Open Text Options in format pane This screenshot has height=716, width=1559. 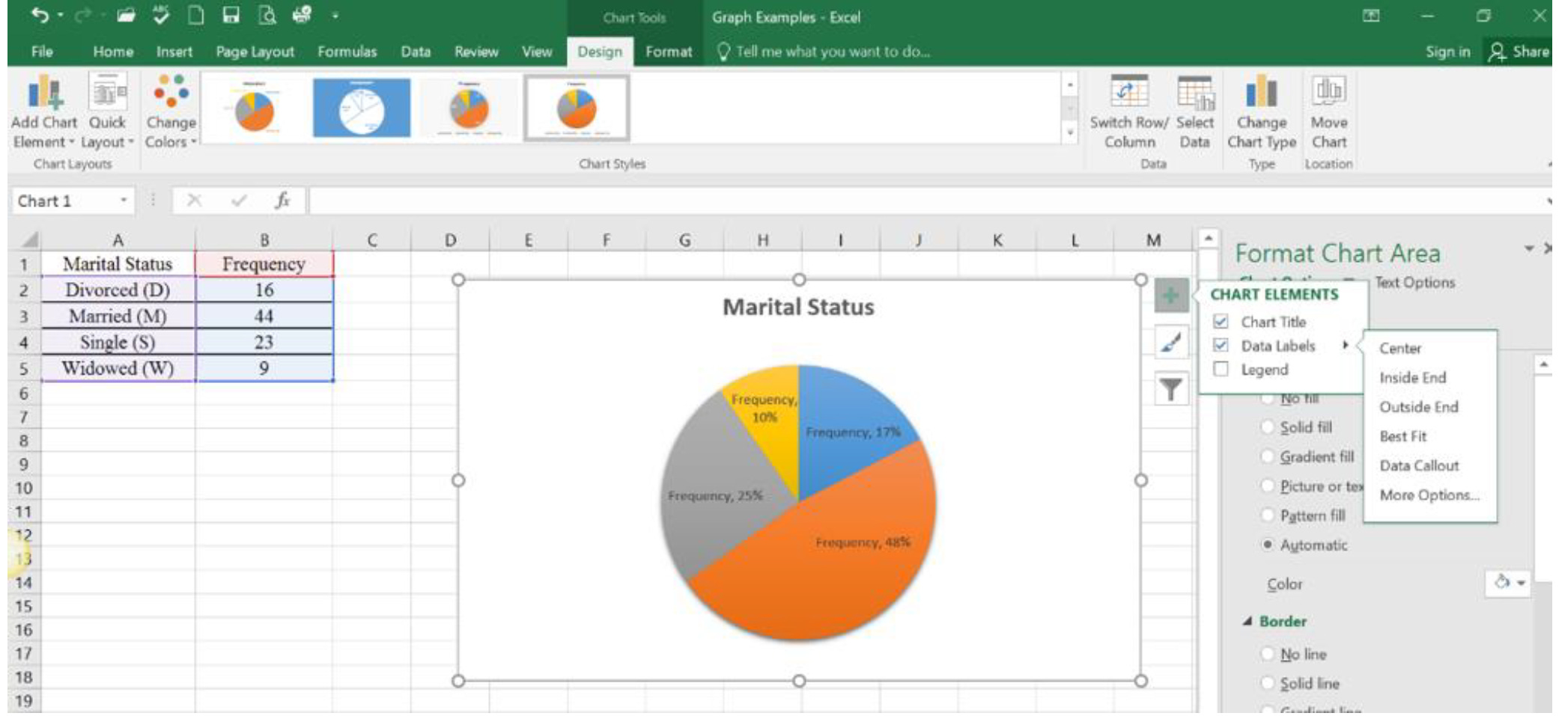point(1414,282)
